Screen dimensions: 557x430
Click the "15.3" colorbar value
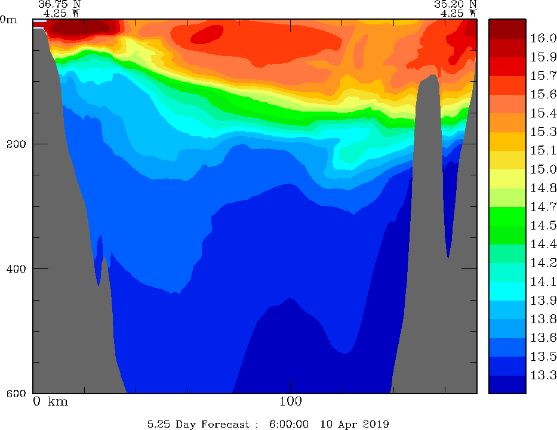[x=543, y=132]
